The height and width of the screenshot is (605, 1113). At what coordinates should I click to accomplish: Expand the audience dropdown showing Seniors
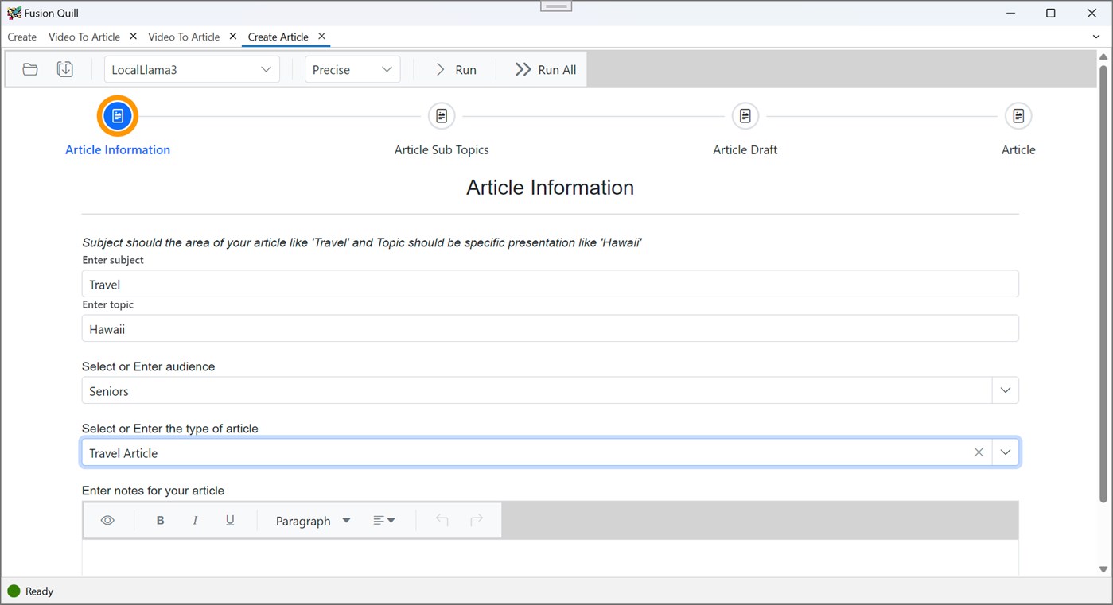tap(1005, 390)
